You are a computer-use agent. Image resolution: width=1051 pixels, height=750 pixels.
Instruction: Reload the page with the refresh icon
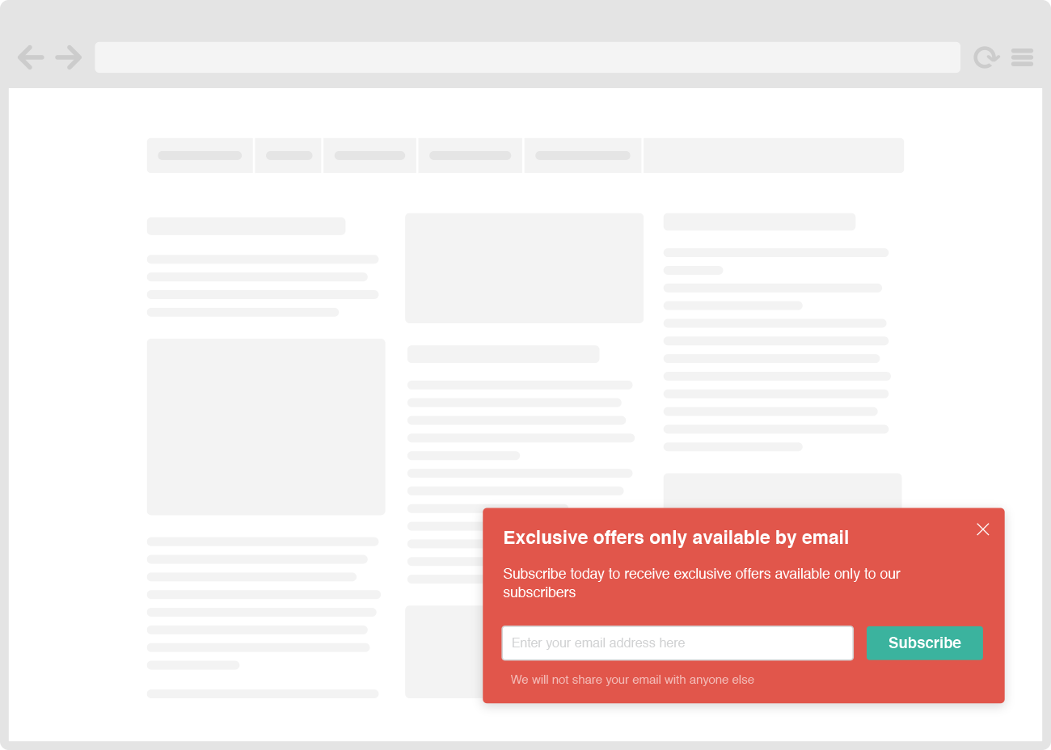click(x=986, y=57)
